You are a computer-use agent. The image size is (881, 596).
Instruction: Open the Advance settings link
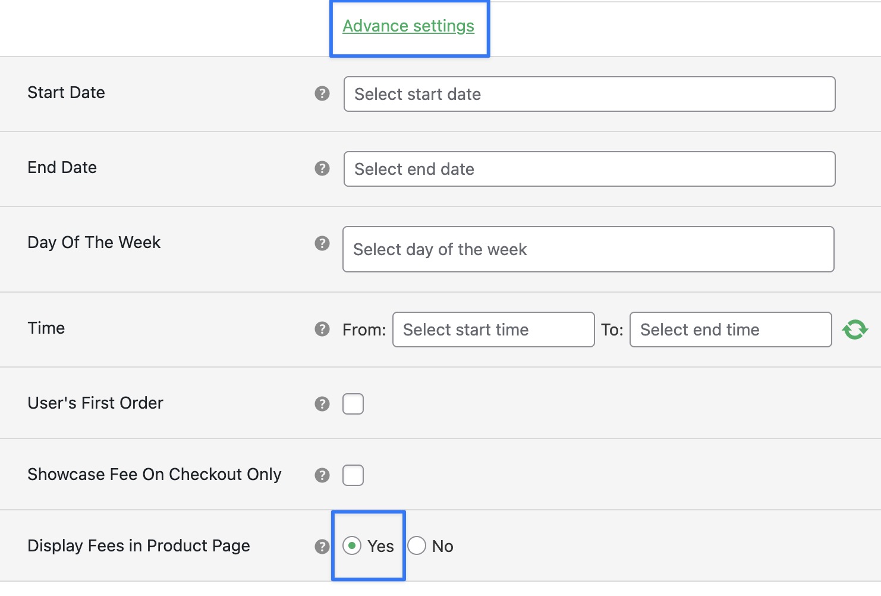click(408, 26)
